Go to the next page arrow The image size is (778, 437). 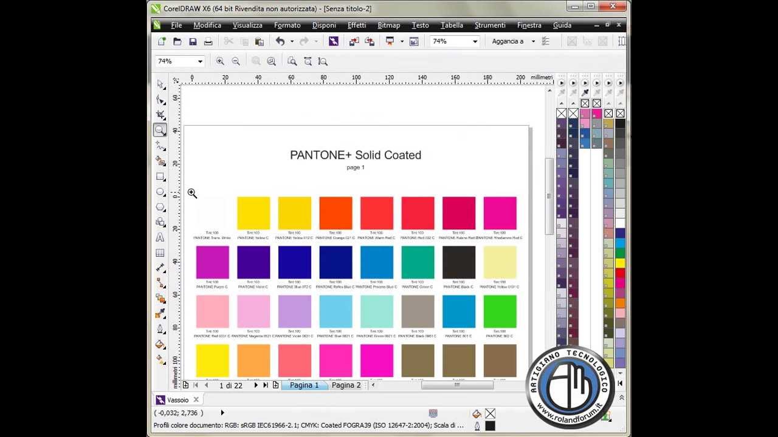tap(256, 385)
